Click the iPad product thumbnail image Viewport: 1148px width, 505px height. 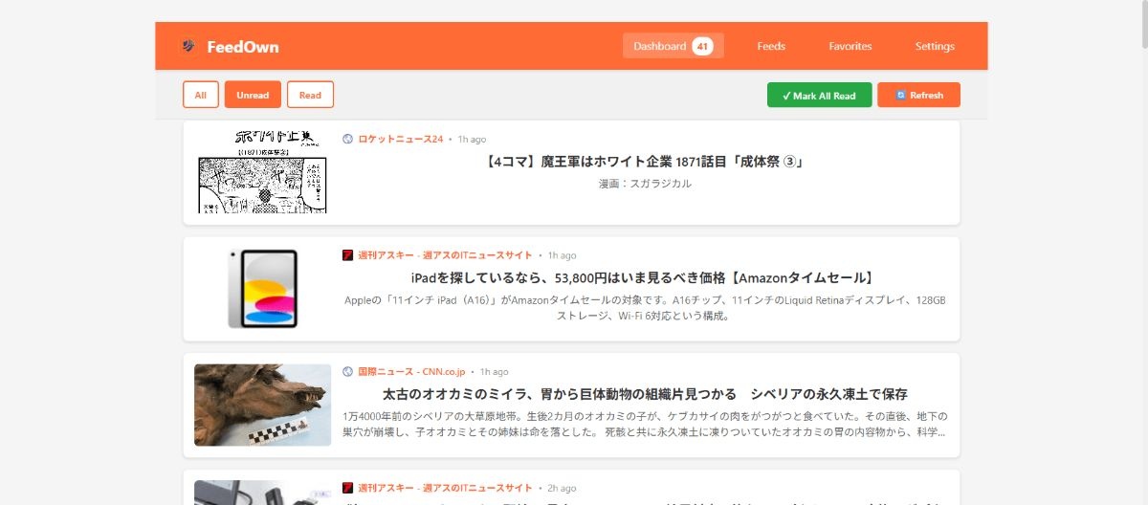pos(262,288)
